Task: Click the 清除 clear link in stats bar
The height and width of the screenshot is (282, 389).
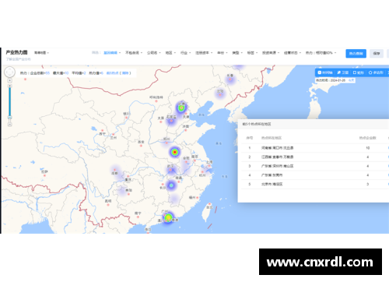Action: [125, 73]
